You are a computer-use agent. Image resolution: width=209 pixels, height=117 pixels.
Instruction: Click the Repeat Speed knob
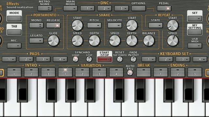click(x=173, y=41)
